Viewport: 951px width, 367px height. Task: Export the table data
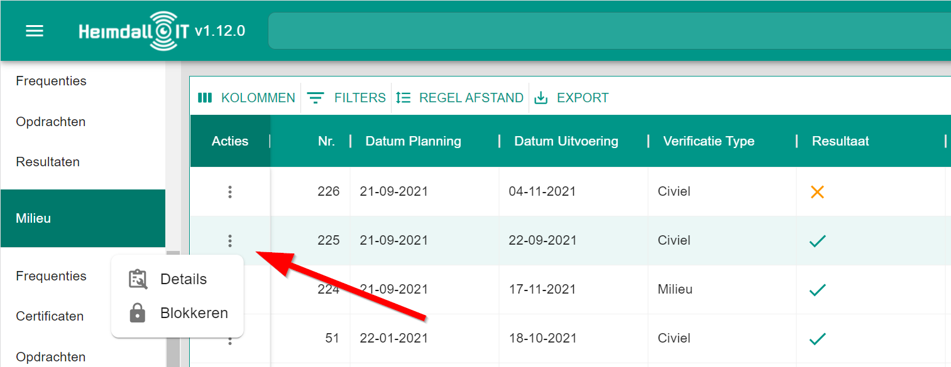(x=571, y=98)
